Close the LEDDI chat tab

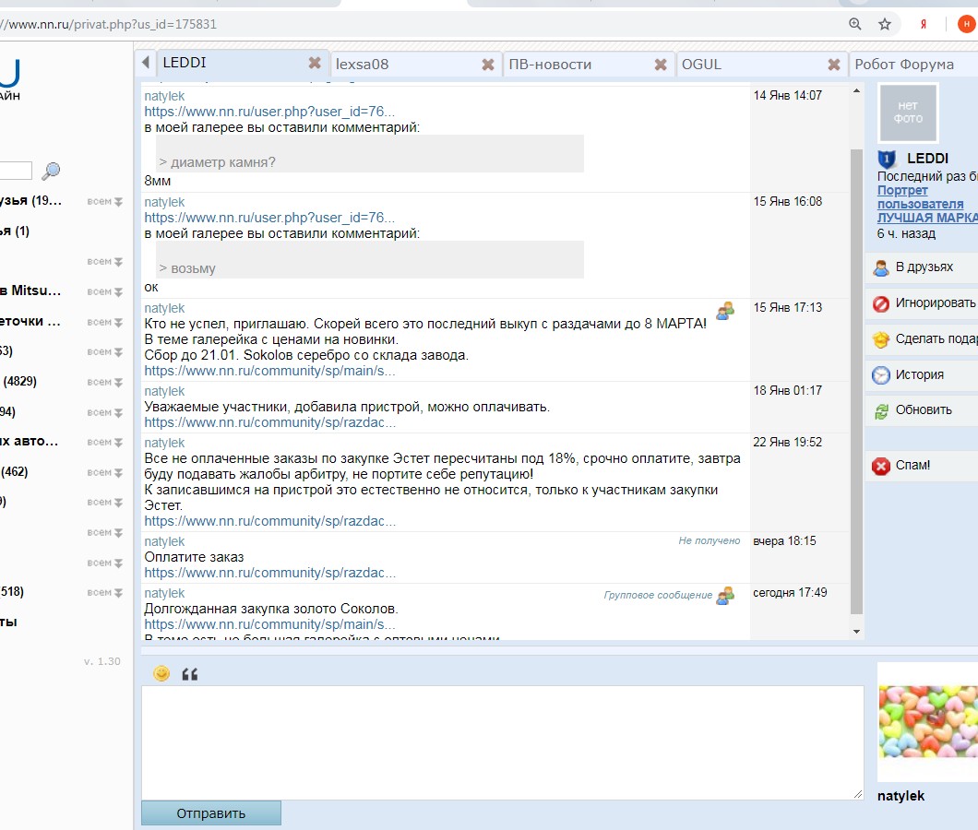click(x=315, y=63)
